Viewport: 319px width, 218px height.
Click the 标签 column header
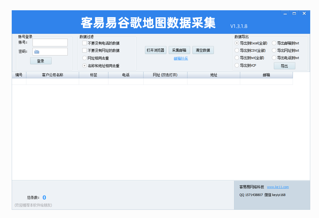pyautogui.click(x=93, y=75)
